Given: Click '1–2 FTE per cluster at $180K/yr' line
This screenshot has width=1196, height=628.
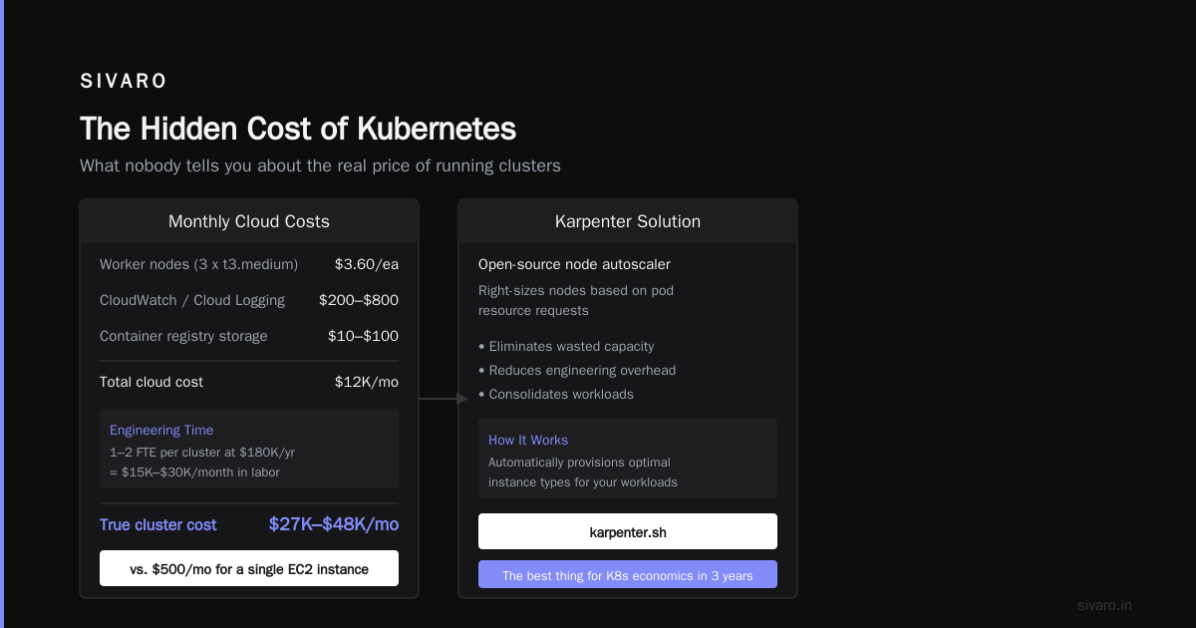Looking at the screenshot, I should pos(202,452).
